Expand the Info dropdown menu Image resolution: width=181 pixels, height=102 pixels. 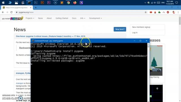83,18
